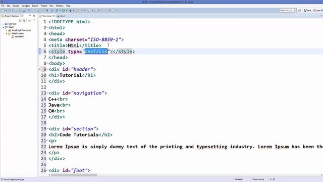Switch to the Html browser tab
This screenshot has width=323, height=182.
tap(61, 16)
